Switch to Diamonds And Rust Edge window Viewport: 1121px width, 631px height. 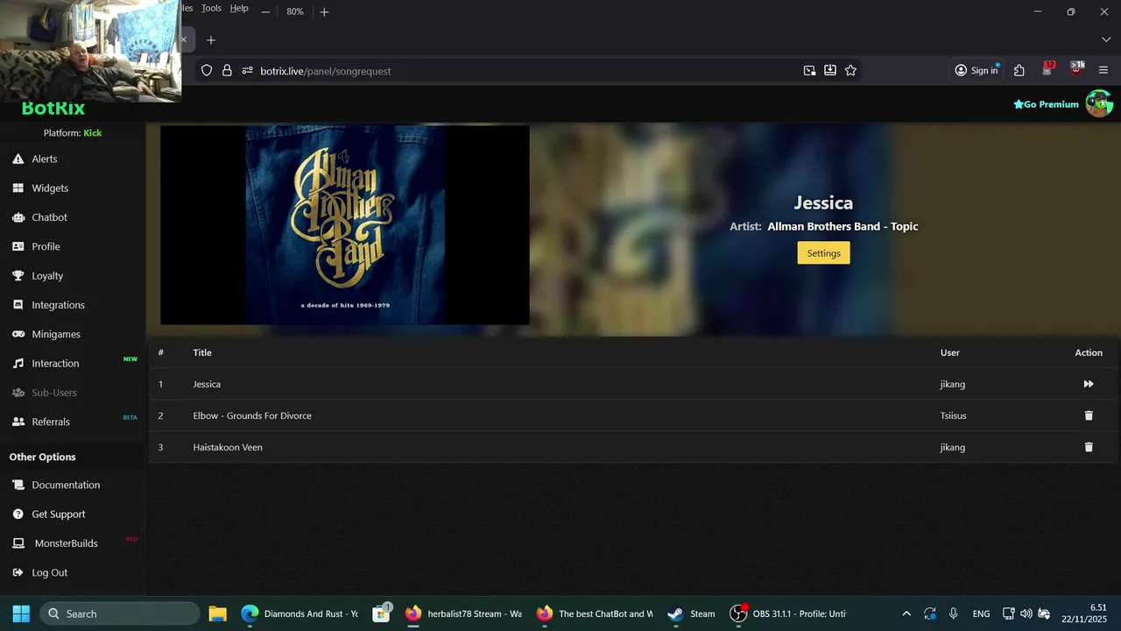pyautogui.click(x=300, y=613)
